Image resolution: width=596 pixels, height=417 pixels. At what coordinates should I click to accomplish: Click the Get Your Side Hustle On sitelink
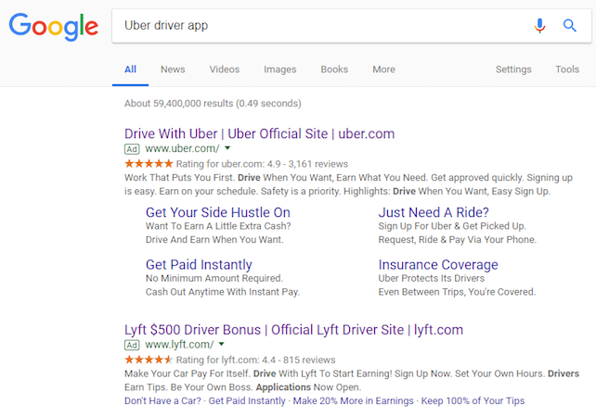coord(217,212)
